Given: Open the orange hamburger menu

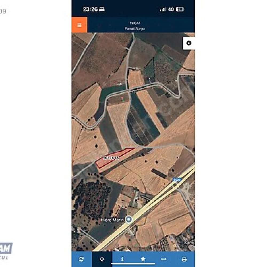Looking at the screenshot, I should pyautogui.click(x=79, y=25).
